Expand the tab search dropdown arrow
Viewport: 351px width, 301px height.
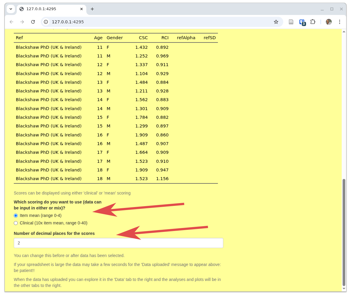pyautogui.click(x=11, y=9)
